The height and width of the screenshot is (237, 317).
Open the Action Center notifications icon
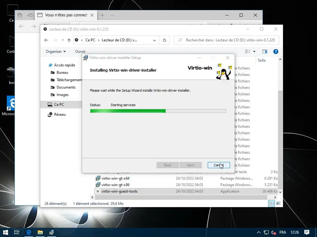coord(307,232)
